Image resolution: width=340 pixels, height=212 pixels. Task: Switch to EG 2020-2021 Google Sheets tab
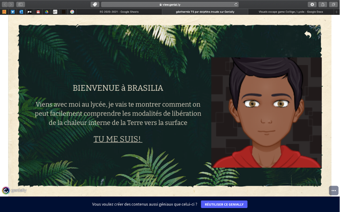click(x=119, y=12)
